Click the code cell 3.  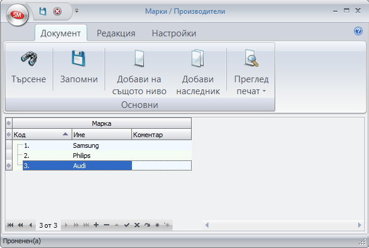(47, 166)
